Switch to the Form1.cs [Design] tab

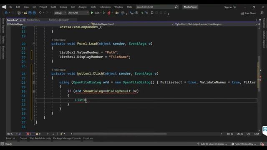coord(59,20)
